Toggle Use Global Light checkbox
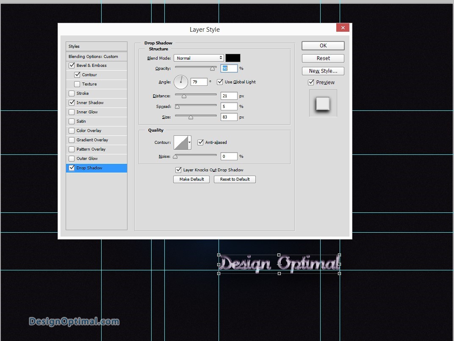Viewport: 454px width, 341px height. [220, 82]
